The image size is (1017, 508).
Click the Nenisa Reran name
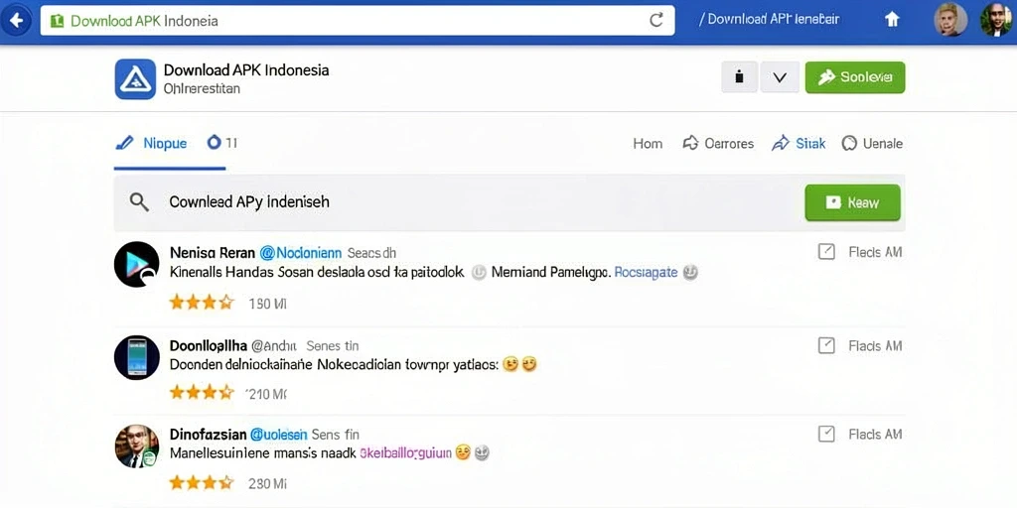[213, 253]
